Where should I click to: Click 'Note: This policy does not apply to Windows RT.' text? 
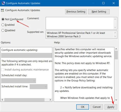[82, 63]
